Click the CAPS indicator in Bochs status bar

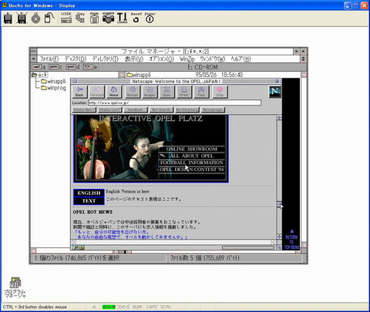tap(151, 307)
